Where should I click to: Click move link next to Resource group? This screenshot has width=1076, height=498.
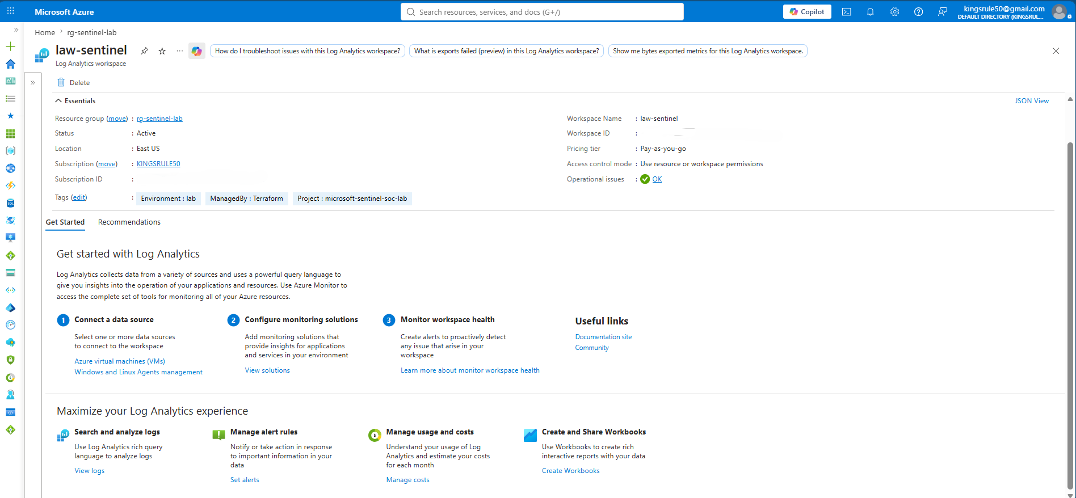(117, 119)
